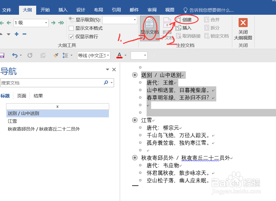This screenshot has height=201, width=276.
Task: Switch to the 页面 navigation tab
Action: pos(21,96)
